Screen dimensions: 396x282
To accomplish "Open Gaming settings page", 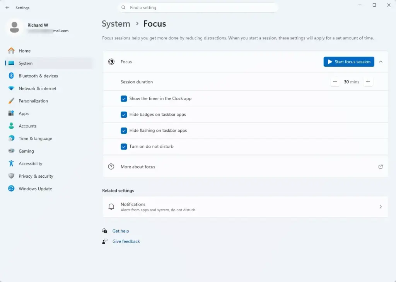I will click(48, 151).
